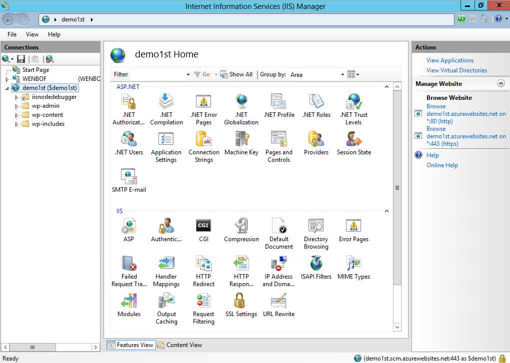510x363 pixels.
Task: Open the File menu
Action: pyautogui.click(x=12, y=34)
